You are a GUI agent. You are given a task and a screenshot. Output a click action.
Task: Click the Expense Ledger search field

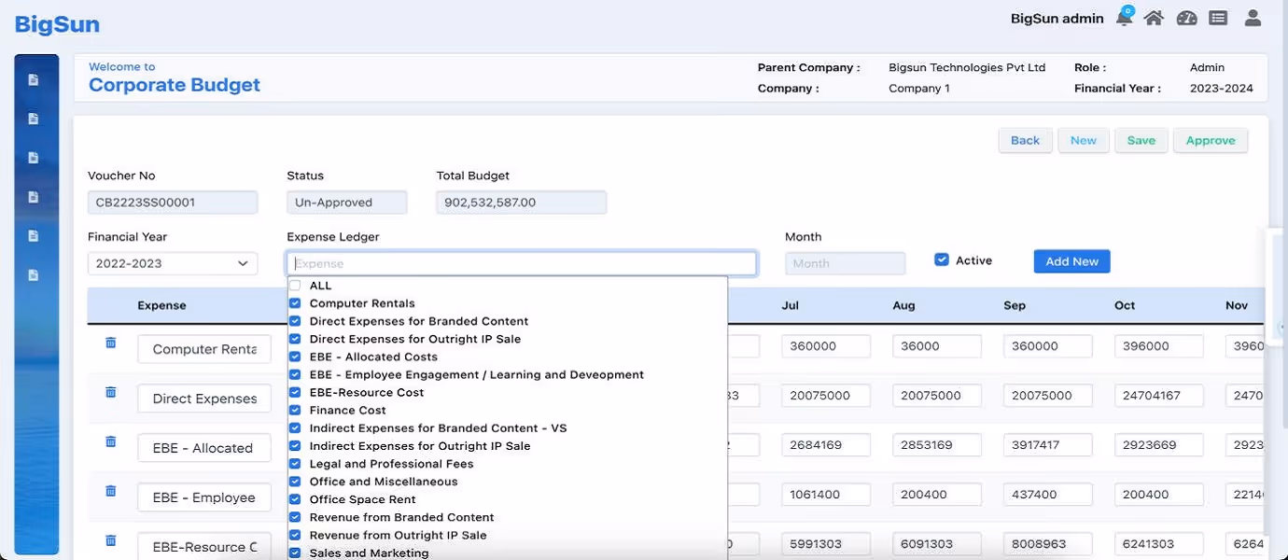[x=522, y=263]
